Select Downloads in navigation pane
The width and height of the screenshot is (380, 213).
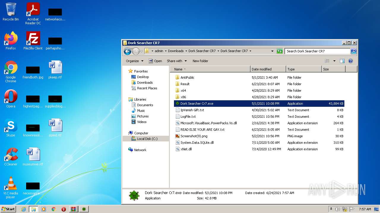[x=145, y=83]
